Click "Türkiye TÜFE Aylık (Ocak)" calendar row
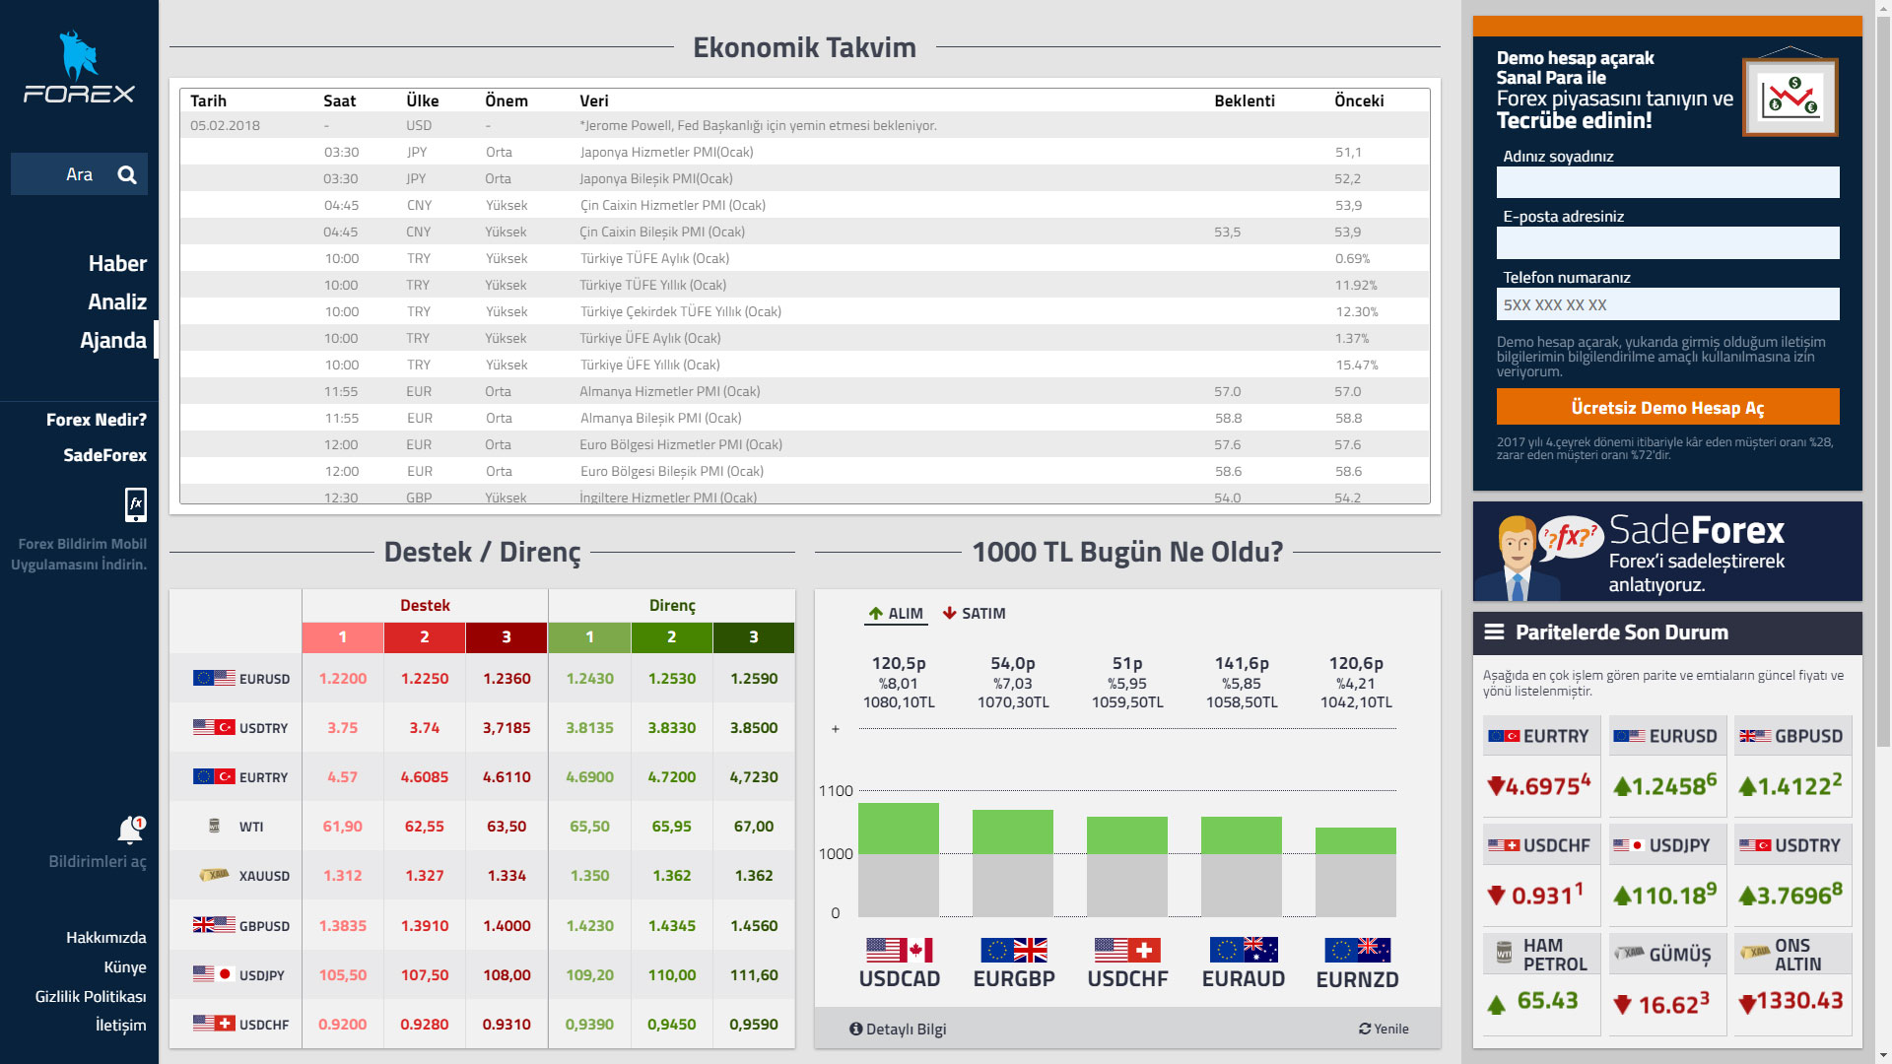The width and height of the screenshot is (1892, 1064). (805, 258)
